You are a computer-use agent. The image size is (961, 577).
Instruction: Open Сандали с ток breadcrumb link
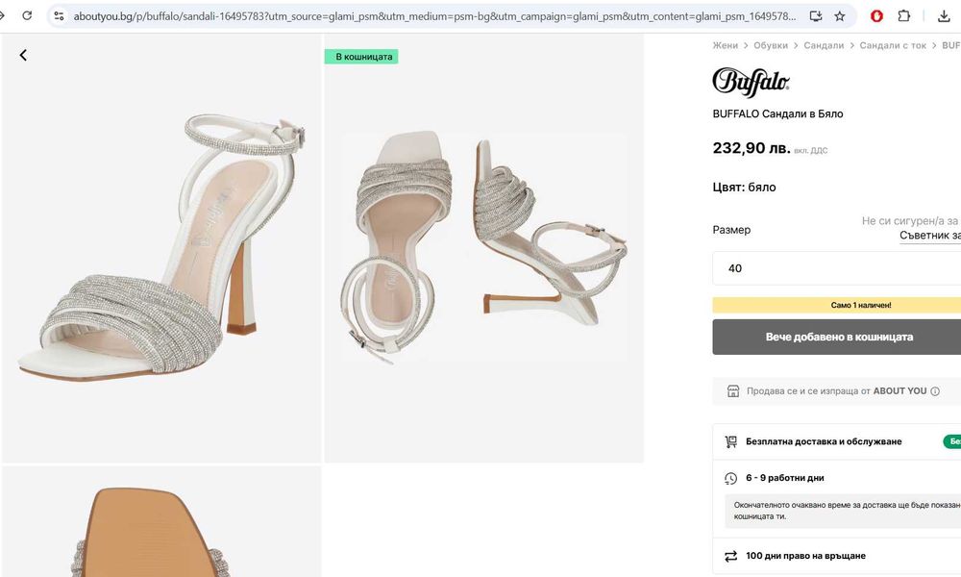click(x=893, y=45)
